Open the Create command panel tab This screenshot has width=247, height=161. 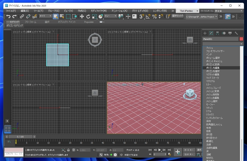point(205,33)
